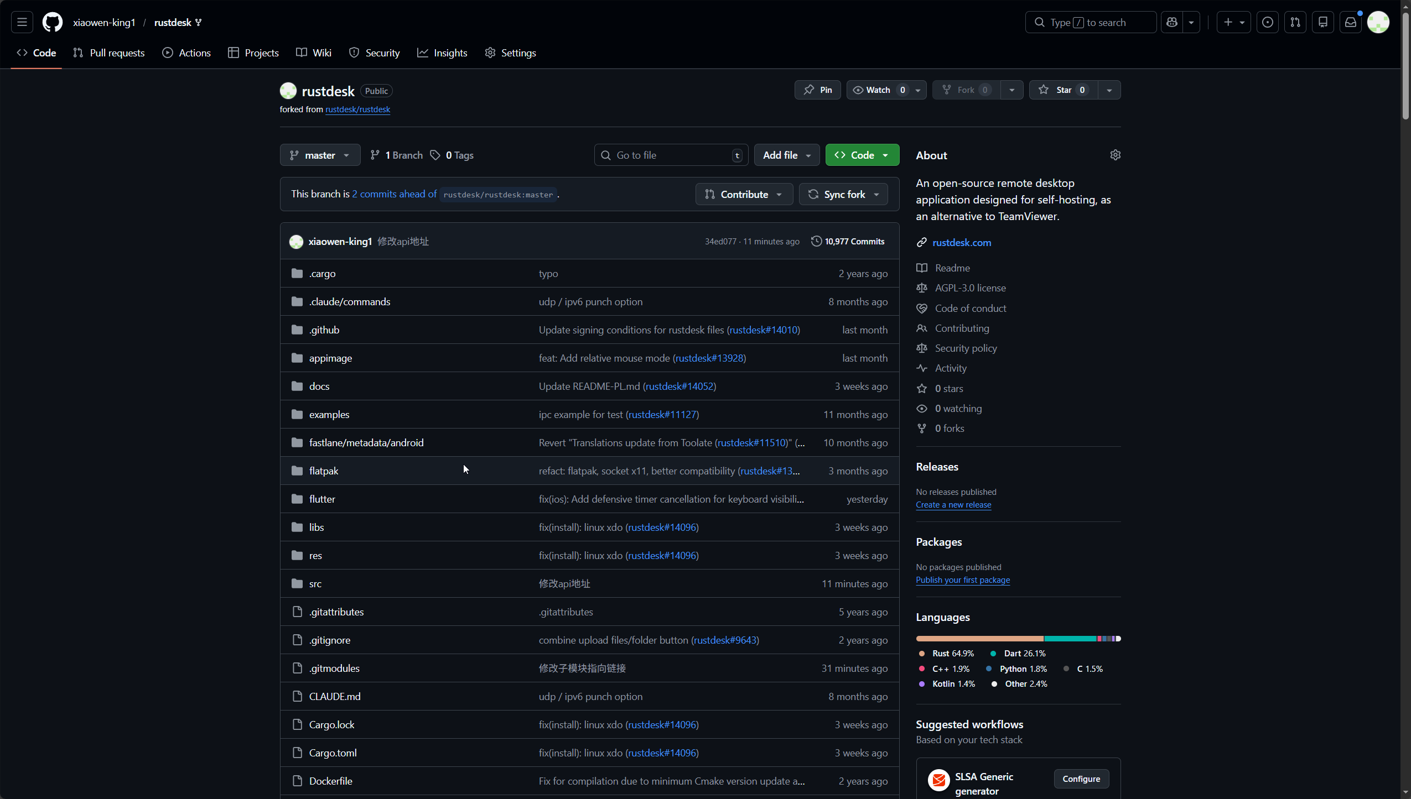Image resolution: width=1411 pixels, height=799 pixels.
Task: Open the hamburger navigation menu
Action: (22, 22)
